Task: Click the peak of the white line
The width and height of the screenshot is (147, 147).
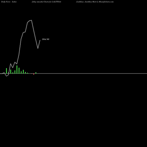Action: click(x=31, y=20)
